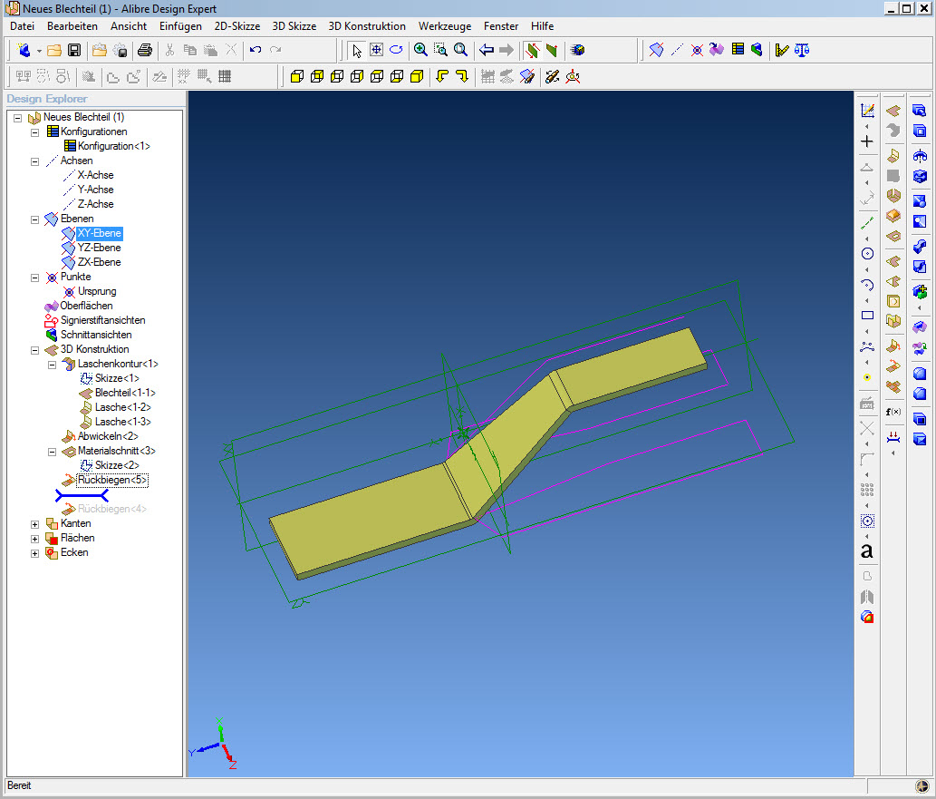The image size is (936, 799).
Task: Click the Fillet icon in right toolbar
Action: pos(920,374)
